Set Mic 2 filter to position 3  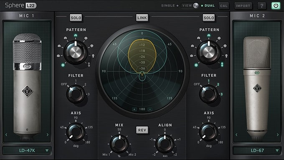coord(221,94)
